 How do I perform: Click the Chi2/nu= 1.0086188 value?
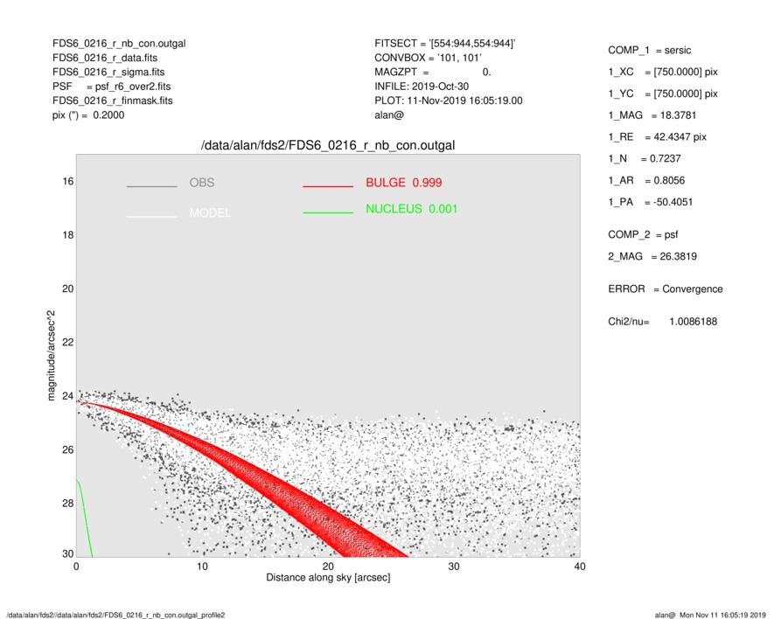tap(662, 322)
